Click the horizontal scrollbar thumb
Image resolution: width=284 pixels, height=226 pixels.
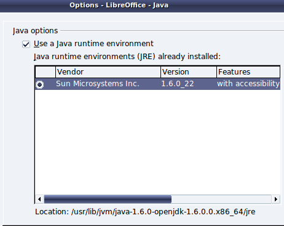(x=108, y=199)
